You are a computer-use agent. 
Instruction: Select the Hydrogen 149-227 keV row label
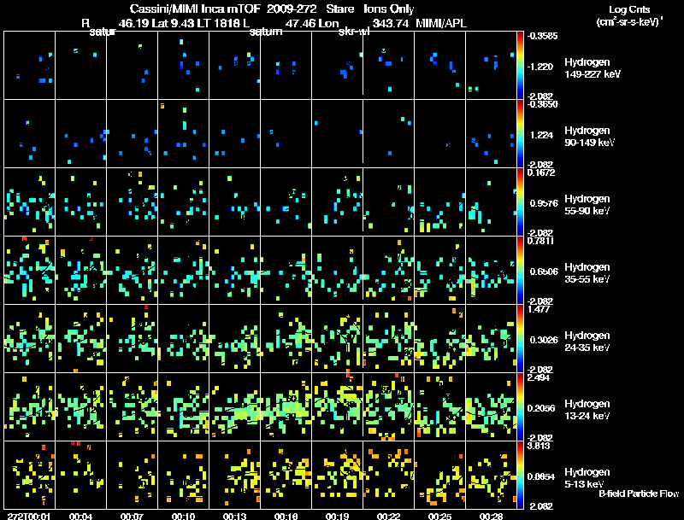[x=593, y=68]
